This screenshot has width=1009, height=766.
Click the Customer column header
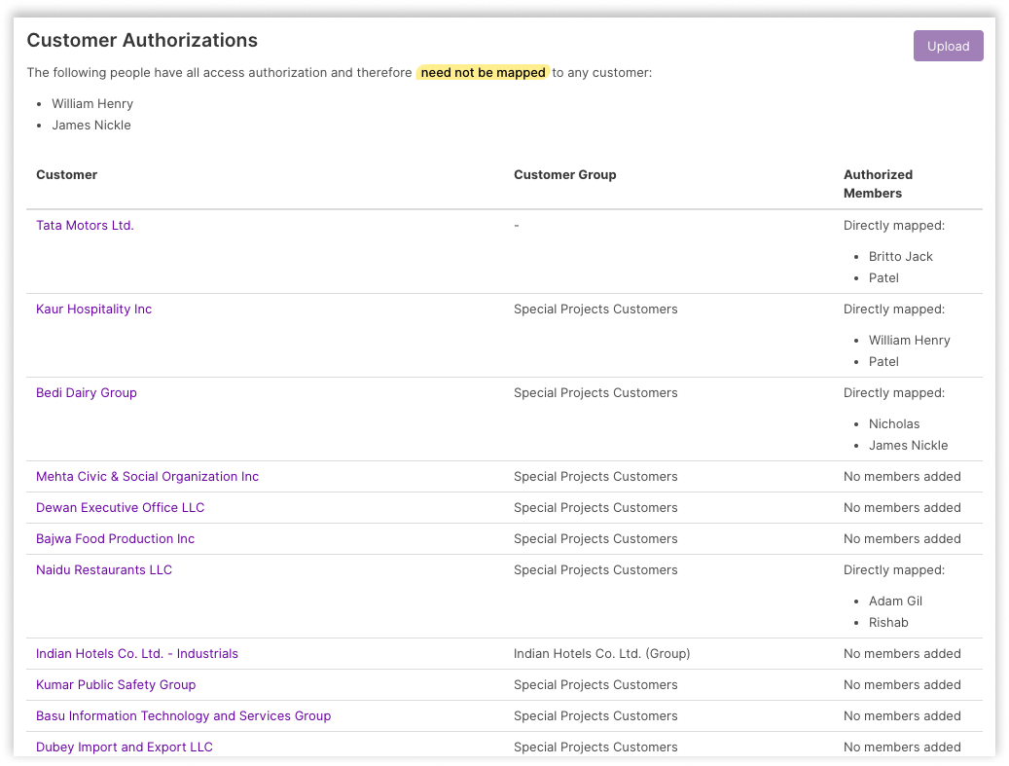[x=67, y=174]
